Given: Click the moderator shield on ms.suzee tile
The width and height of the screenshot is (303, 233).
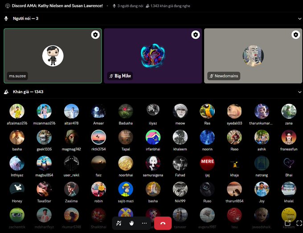Looking at the screenshot, I should click(95, 35).
